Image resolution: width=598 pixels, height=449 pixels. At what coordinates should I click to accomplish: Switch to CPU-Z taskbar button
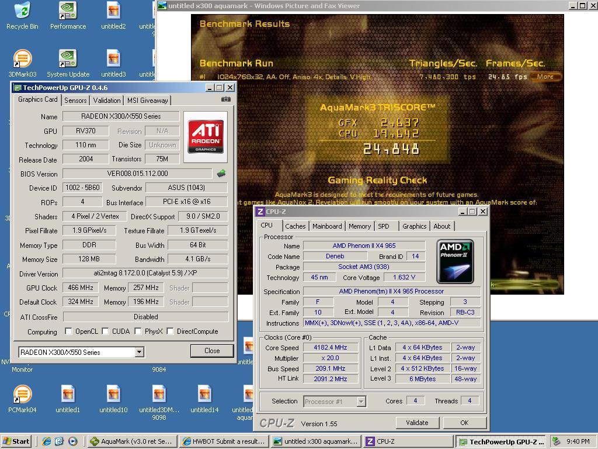(x=408, y=441)
